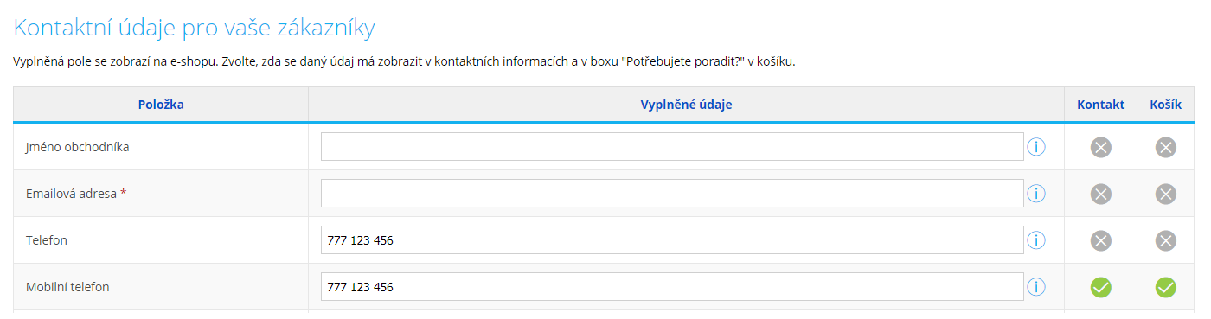Click info icon beside Emailová adresa field
This screenshot has height=319, width=1211.
tap(1036, 194)
